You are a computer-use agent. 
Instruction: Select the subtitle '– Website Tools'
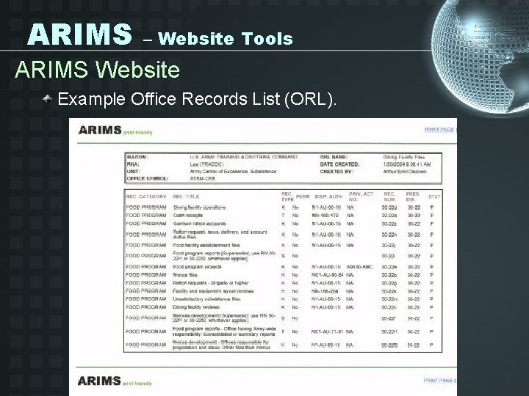pos(218,38)
